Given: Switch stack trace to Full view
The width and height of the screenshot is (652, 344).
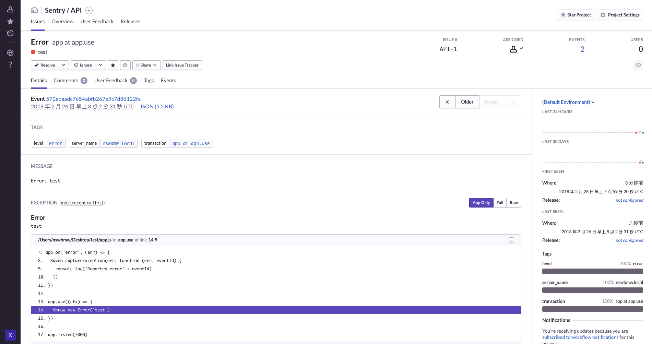Looking at the screenshot, I should (x=500, y=203).
